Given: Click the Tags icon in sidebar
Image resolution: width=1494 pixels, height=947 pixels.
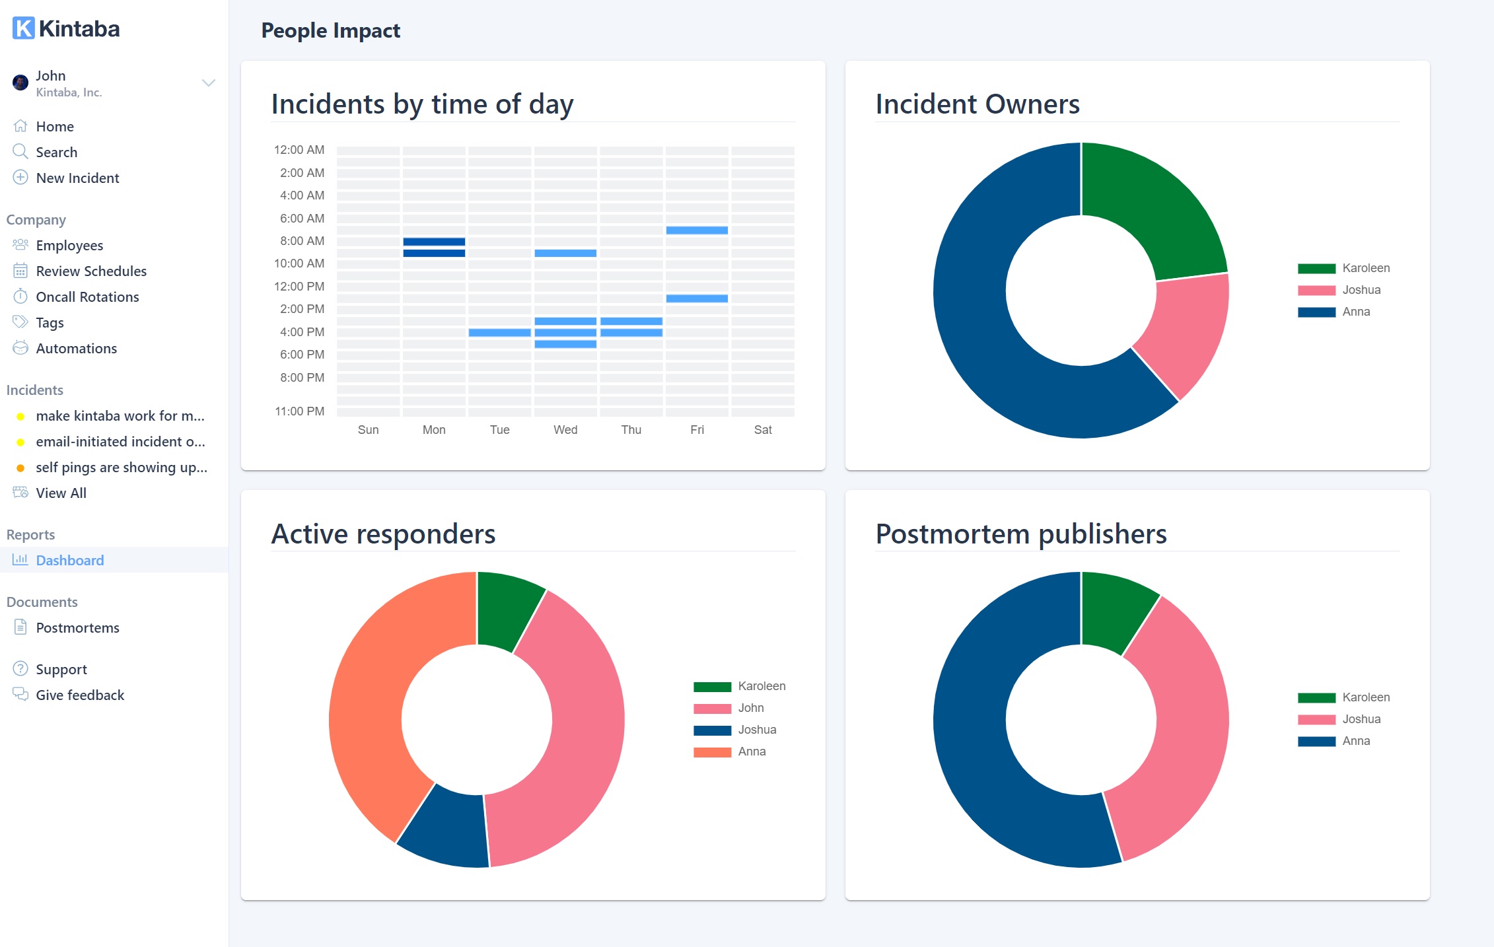Looking at the screenshot, I should [20, 322].
